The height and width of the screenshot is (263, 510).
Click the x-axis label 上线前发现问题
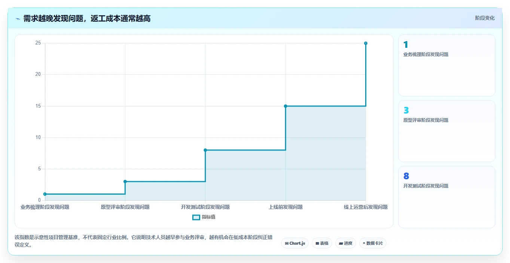(285, 207)
